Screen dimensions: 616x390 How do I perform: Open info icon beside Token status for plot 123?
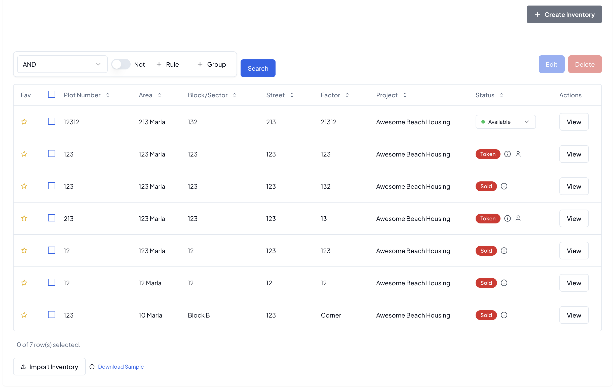pos(508,154)
